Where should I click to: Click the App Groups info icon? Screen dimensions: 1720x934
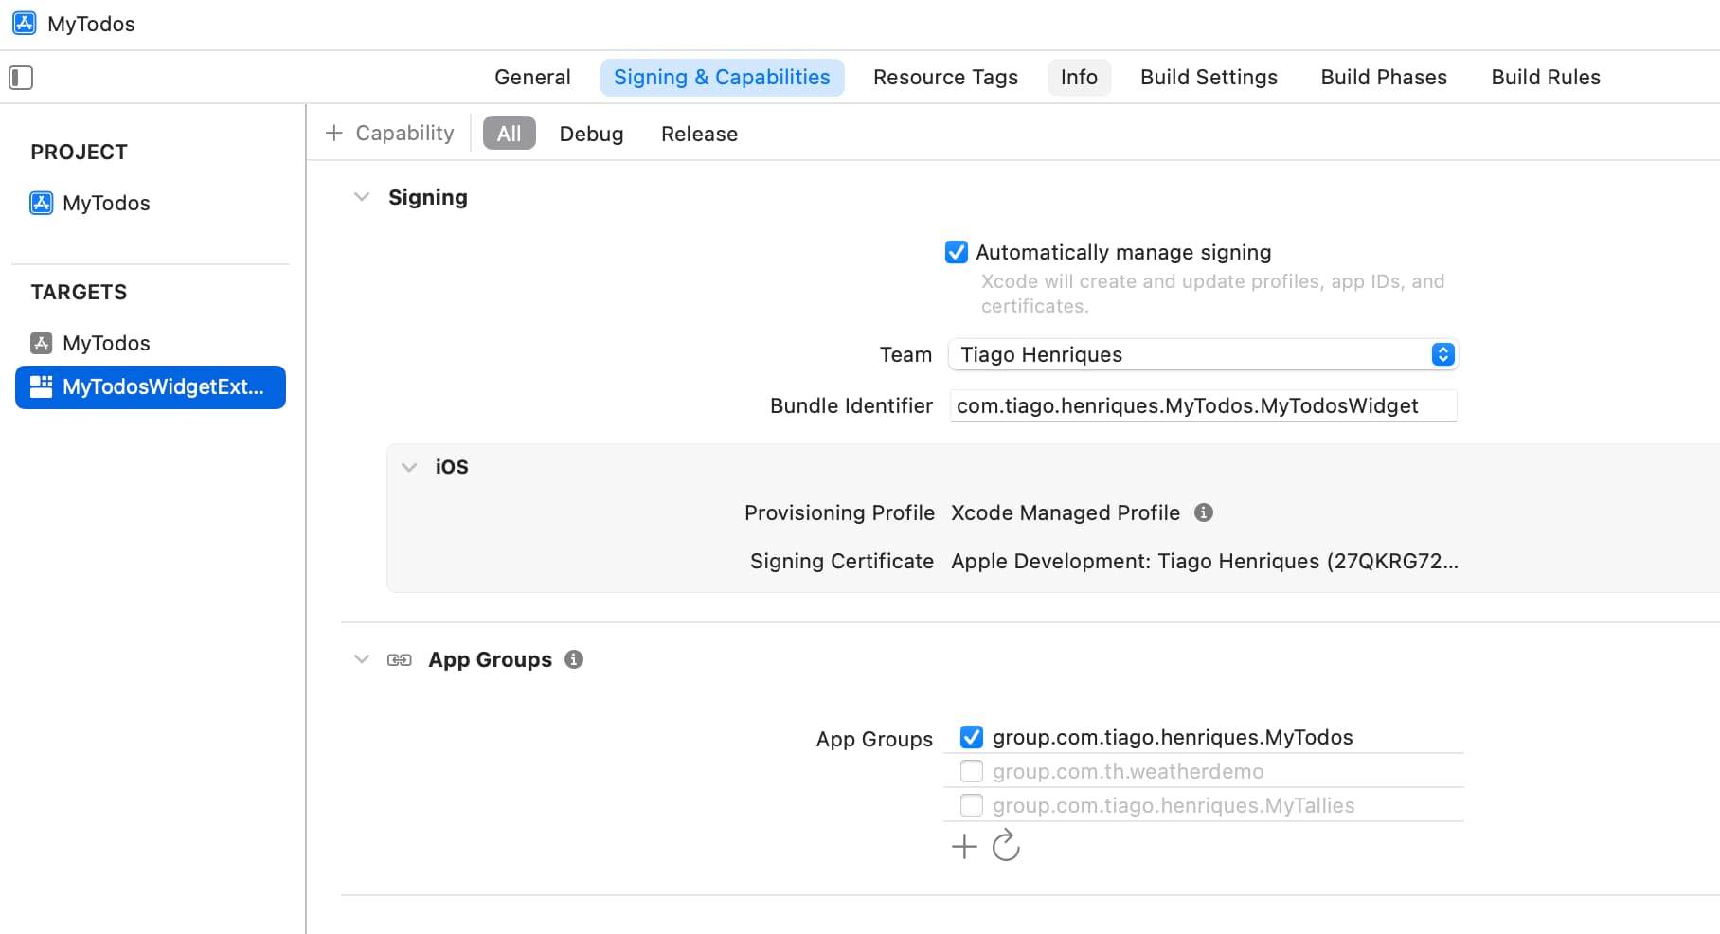point(574,659)
